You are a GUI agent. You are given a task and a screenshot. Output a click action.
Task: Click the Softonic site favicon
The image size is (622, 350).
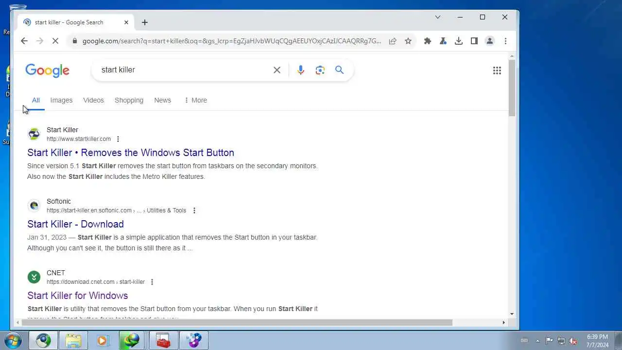(34, 206)
